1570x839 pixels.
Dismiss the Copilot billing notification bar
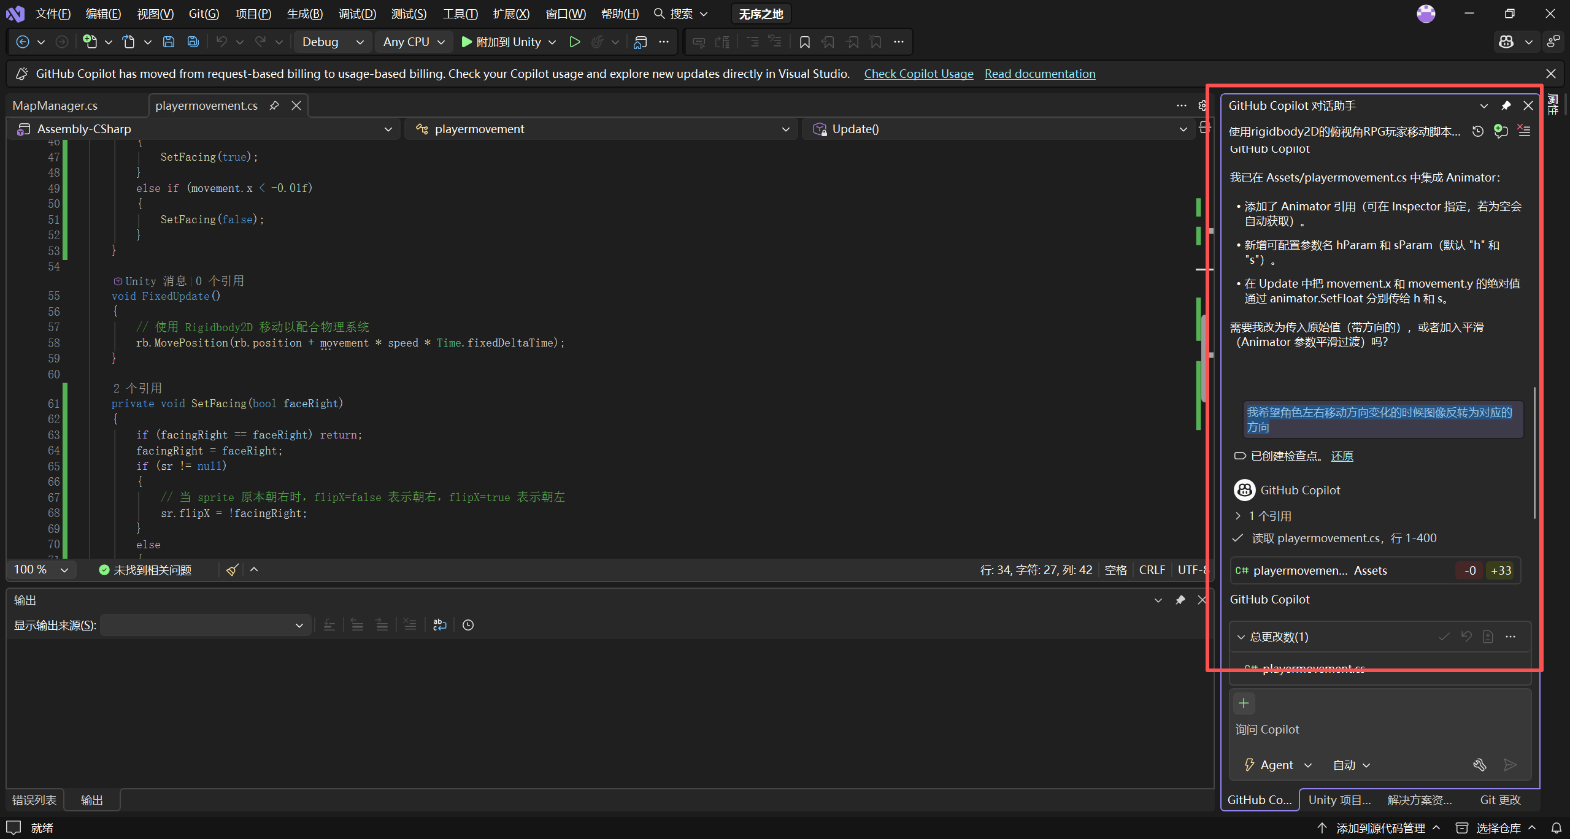1551,74
